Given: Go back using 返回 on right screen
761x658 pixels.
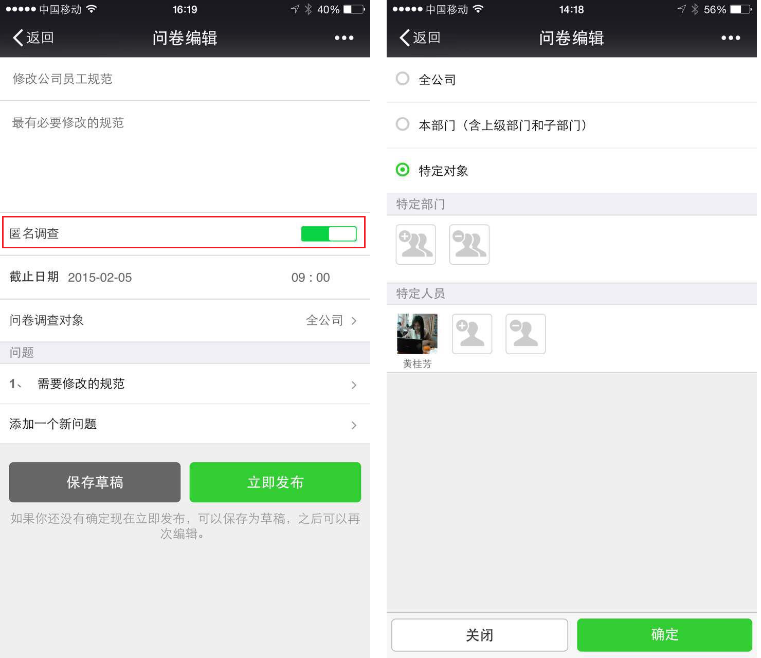Looking at the screenshot, I should pyautogui.click(x=420, y=38).
